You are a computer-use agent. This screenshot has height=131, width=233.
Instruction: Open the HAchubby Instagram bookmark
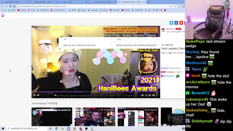115,10
